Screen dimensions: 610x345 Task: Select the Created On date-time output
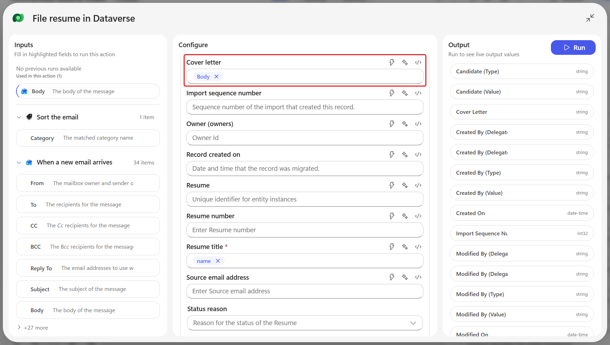pos(522,213)
